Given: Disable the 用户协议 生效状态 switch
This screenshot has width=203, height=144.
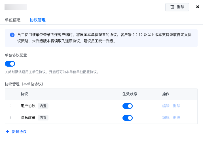Looking at the screenshot, I should tap(128, 106).
